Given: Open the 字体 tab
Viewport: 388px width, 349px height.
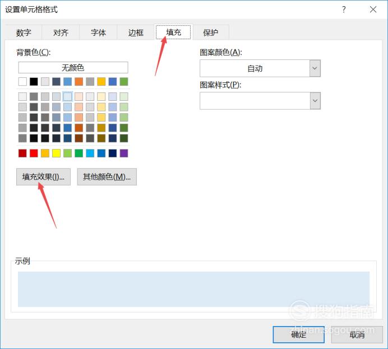Looking at the screenshot, I should [98, 32].
